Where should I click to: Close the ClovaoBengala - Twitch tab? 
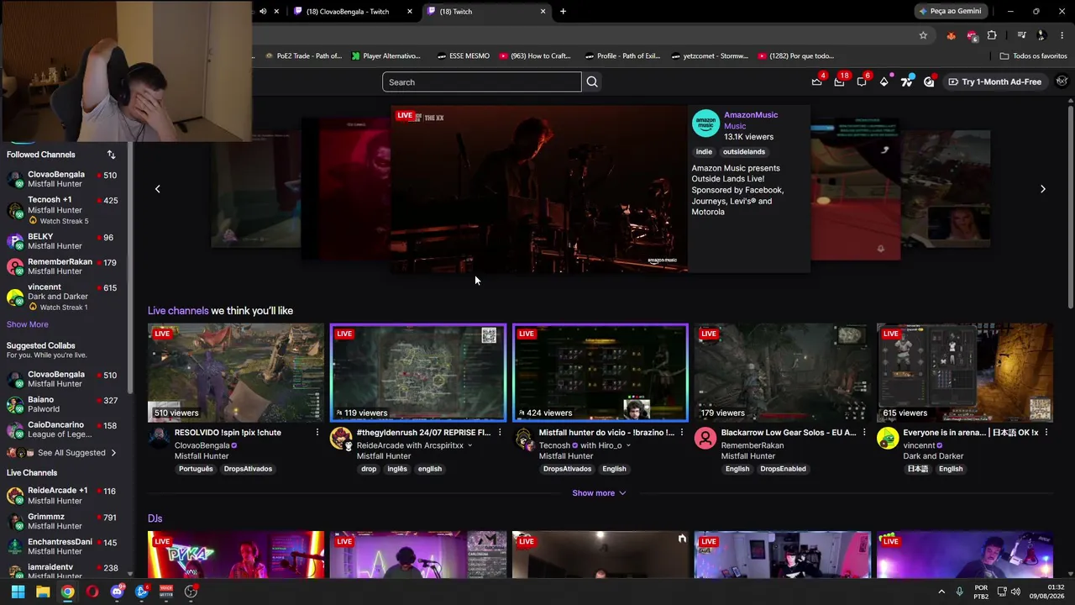[x=410, y=11]
